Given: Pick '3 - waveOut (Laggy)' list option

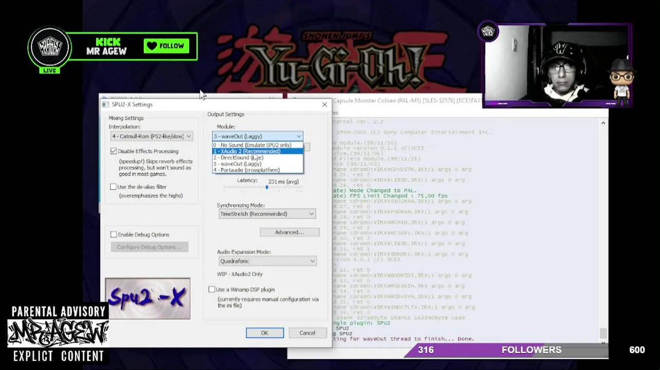Looking at the screenshot, I should (x=258, y=163).
